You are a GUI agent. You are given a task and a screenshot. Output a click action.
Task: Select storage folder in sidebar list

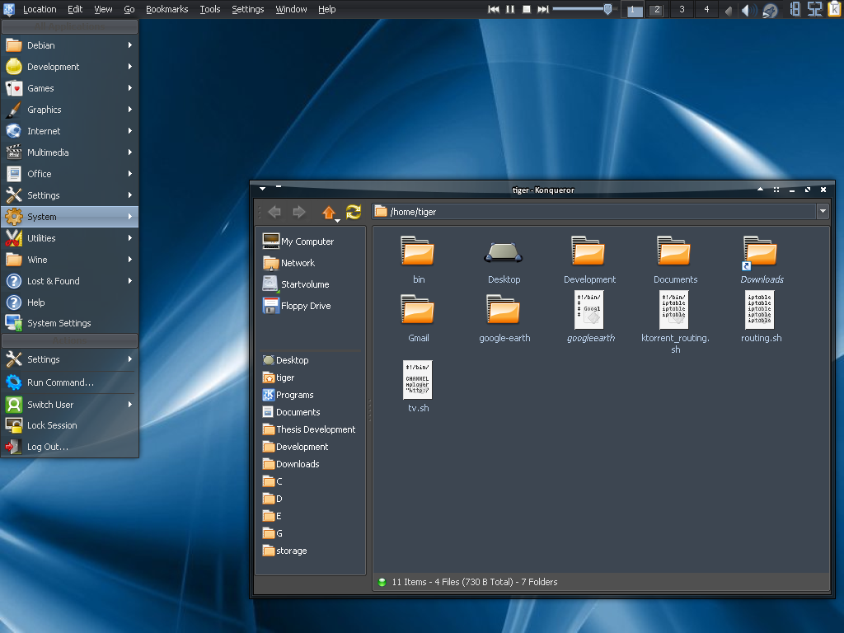284,550
